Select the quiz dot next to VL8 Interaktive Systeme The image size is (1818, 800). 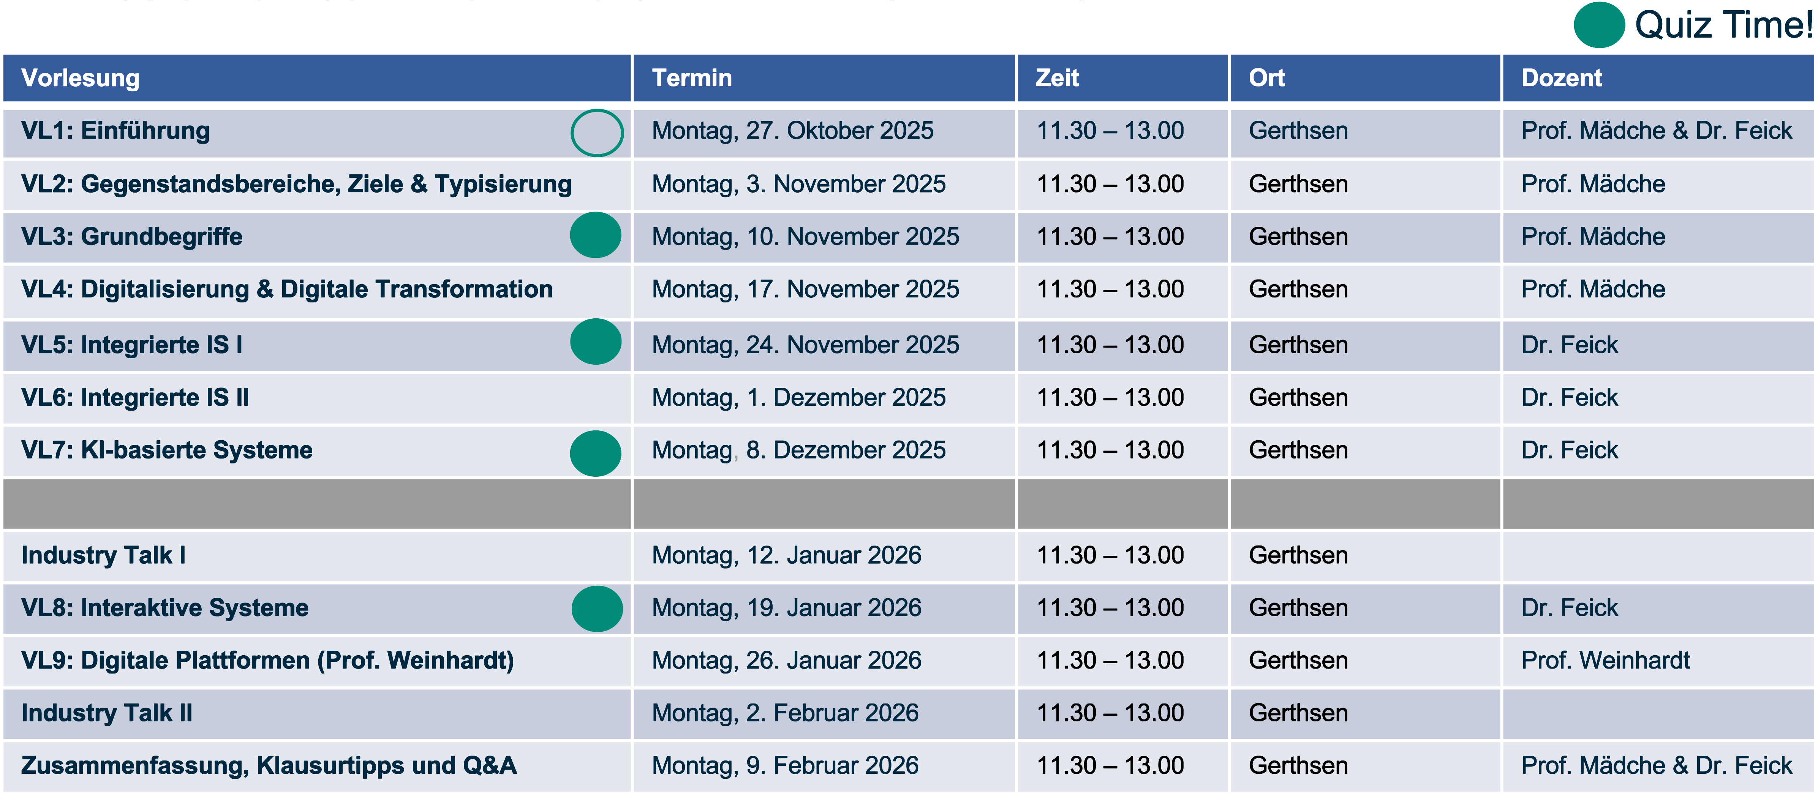597,609
